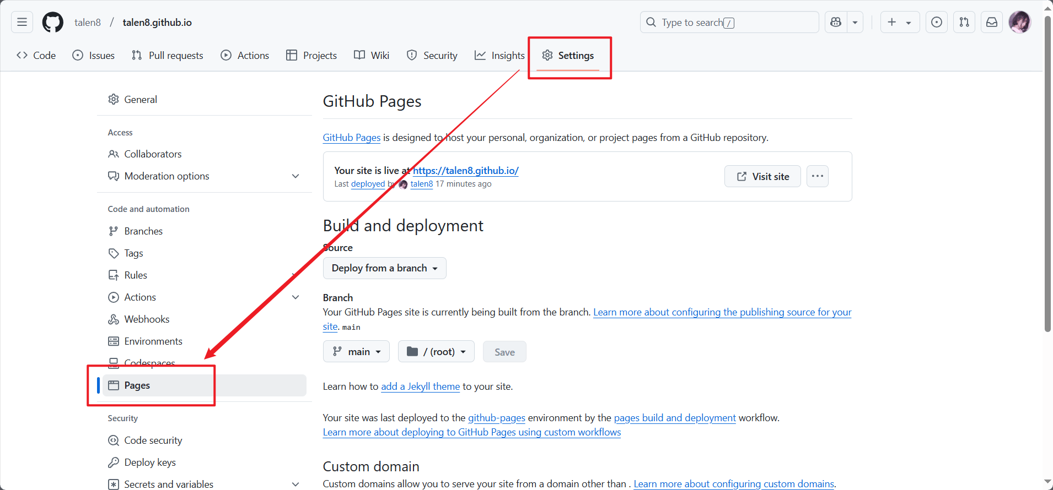Open the pull requests icon in header
The width and height of the screenshot is (1053, 490).
point(964,22)
